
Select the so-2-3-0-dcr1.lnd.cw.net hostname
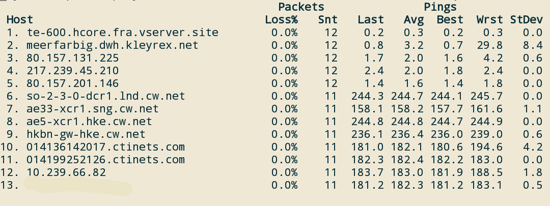point(105,96)
